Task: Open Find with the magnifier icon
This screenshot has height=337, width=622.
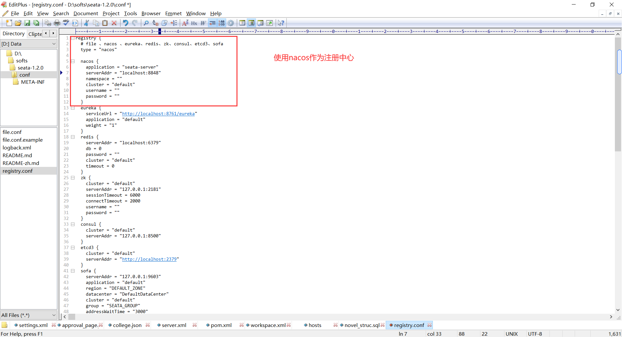Action: pyautogui.click(x=146, y=23)
